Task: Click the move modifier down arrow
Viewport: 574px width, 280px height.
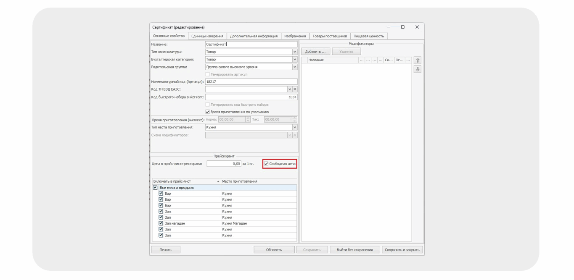Action: 417,69
